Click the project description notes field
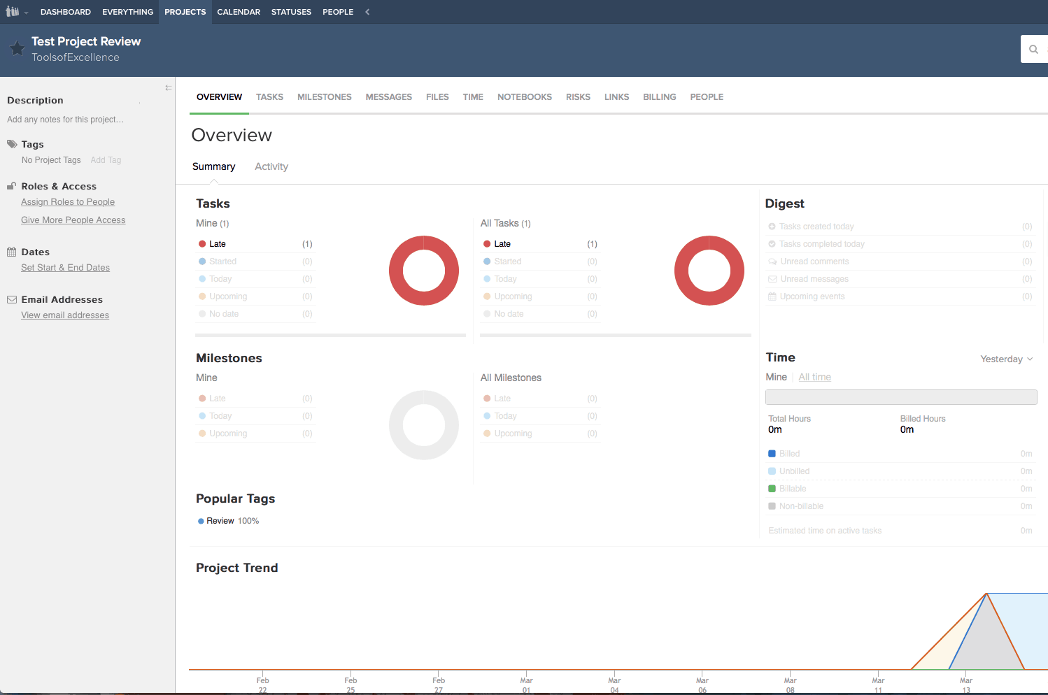This screenshot has height=695, width=1048. pos(65,119)
